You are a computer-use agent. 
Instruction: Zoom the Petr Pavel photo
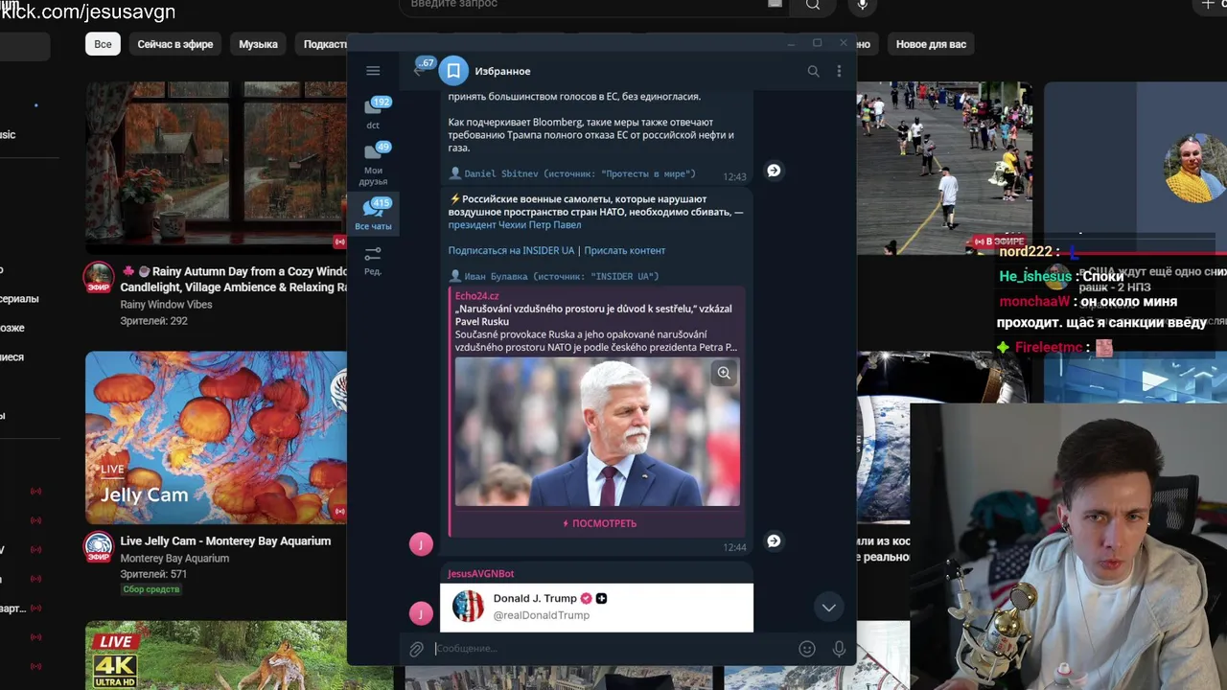[x=724, y=373]
